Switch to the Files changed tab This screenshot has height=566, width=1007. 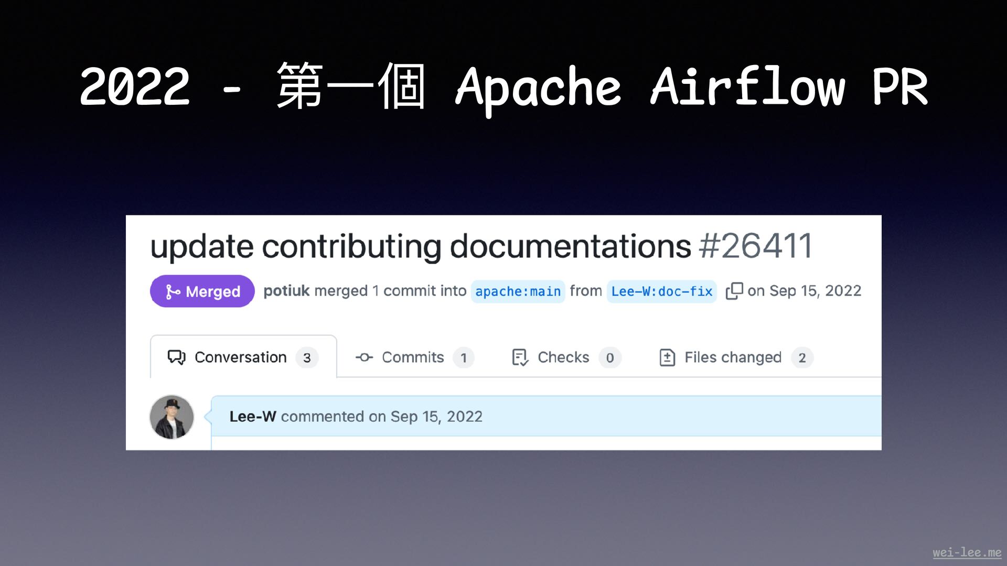click(x=733, y=357)
